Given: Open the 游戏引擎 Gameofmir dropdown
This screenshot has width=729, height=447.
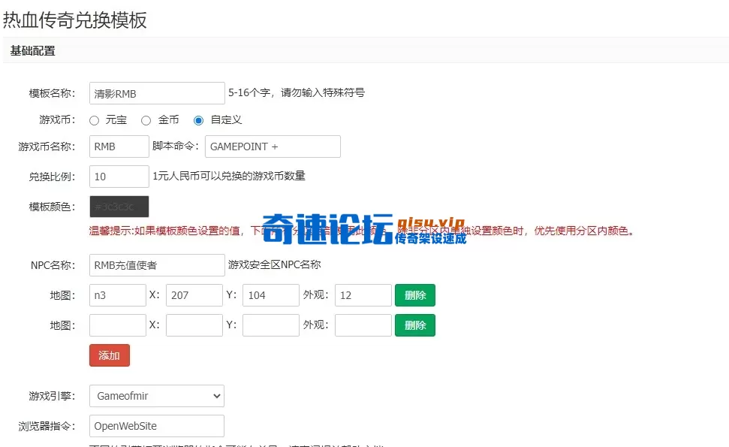Looking at the screenshot, I should tap(156, 395).
